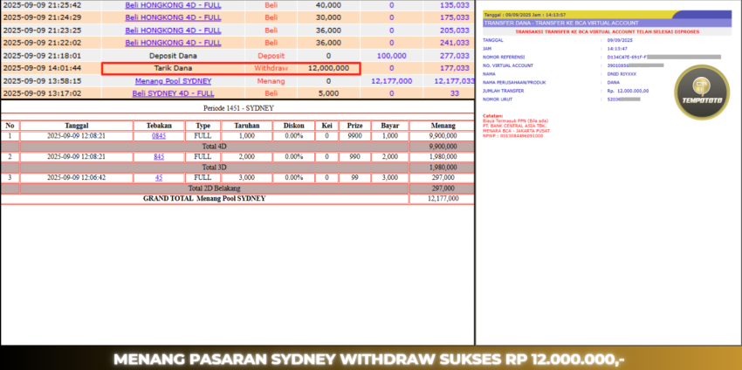Screen dimensions: 742x370
Task: Click the Bayar column header
Action: [390, 126]
